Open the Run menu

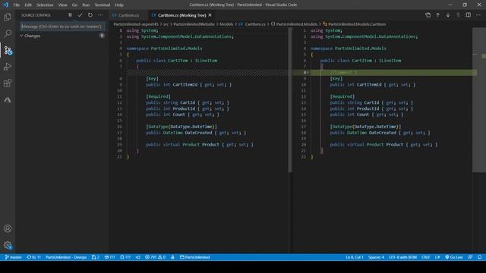coord(86,5)
